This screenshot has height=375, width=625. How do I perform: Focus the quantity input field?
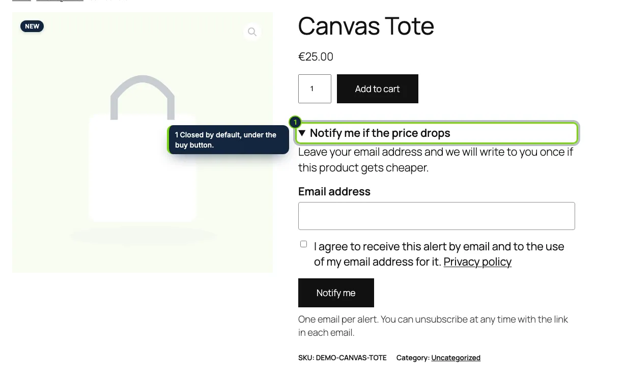pyautogui.click(x=315, y=89)
